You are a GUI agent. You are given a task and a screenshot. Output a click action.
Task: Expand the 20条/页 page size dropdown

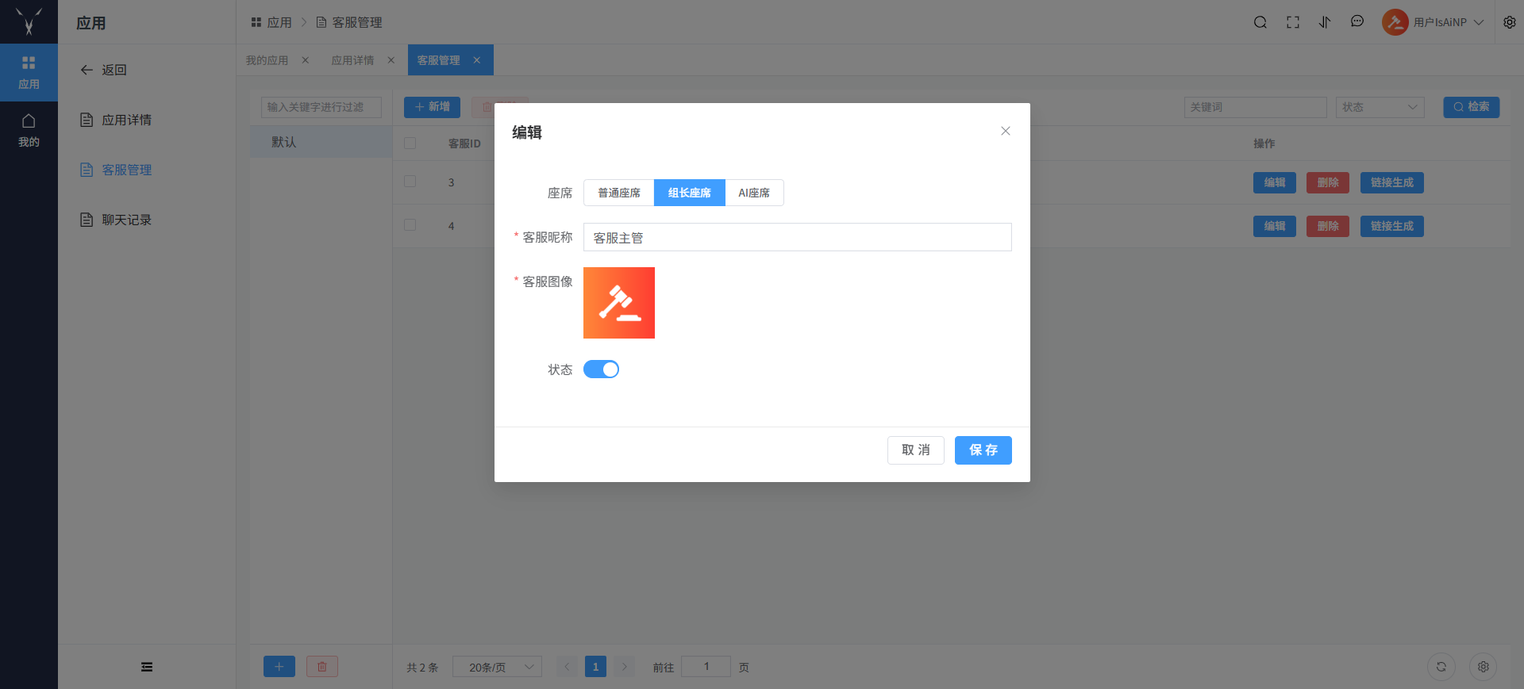[x=497, y=667]
